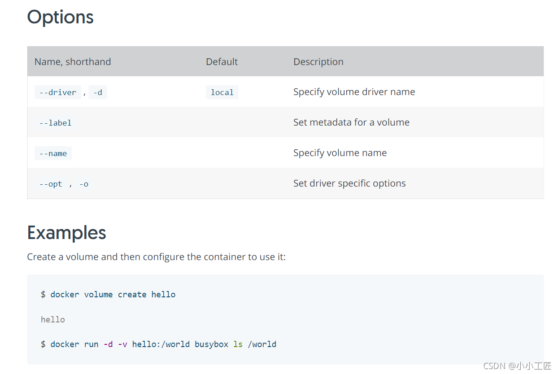Click the Default column header
The width and height of the screenshot is (558, 374).
222,62
